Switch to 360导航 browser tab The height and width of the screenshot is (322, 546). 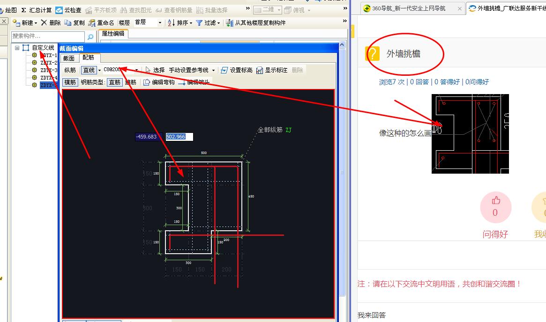409,8
